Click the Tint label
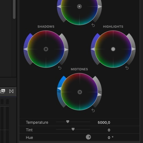 (x=29, y=130)
